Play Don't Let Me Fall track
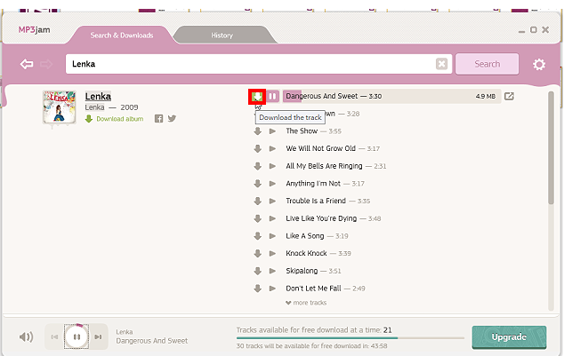This screenshot has width=564, height=356. [x=272, y=289]
